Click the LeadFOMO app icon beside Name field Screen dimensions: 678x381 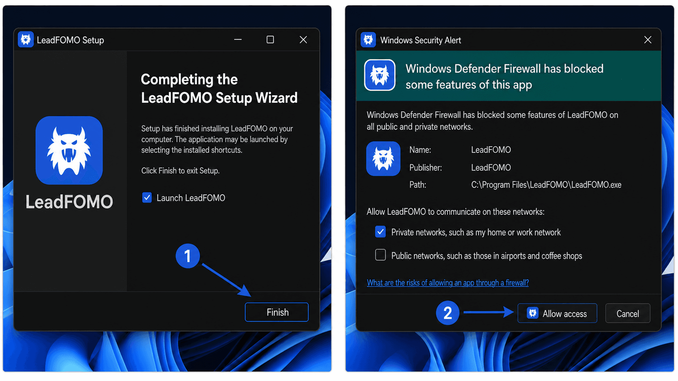pos(383,158)
